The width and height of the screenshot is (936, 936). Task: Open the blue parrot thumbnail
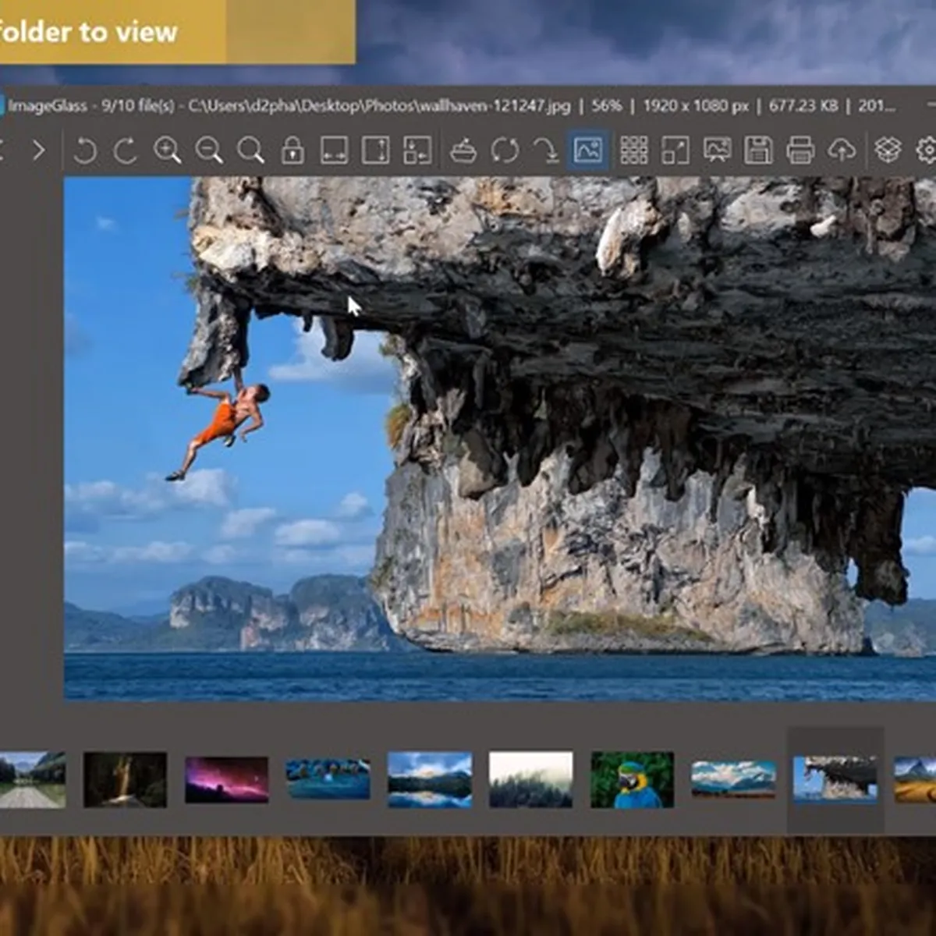coord(632,779)
